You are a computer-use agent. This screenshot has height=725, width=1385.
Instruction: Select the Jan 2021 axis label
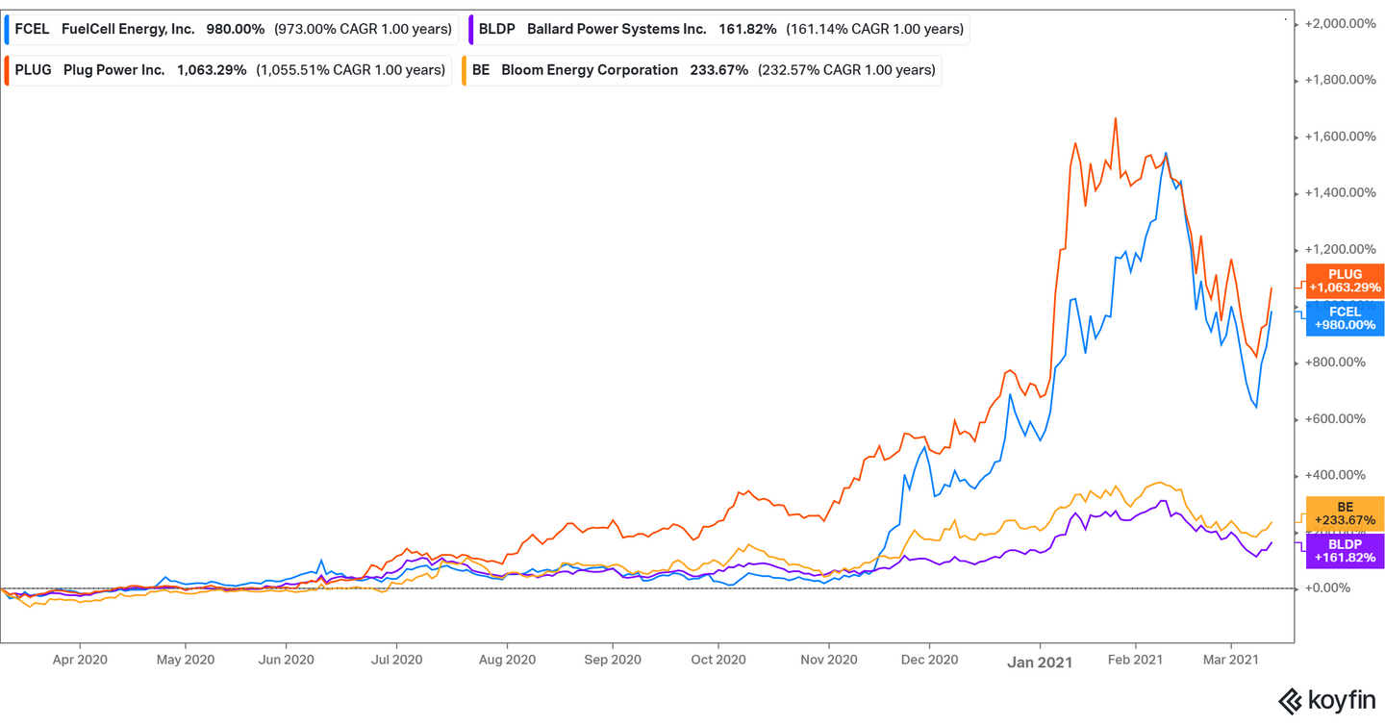pyautogui.click(x=1040, y=662)
